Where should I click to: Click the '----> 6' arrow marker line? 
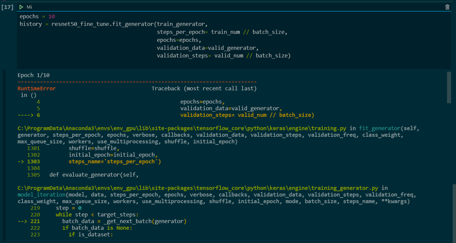pos(29,115)
